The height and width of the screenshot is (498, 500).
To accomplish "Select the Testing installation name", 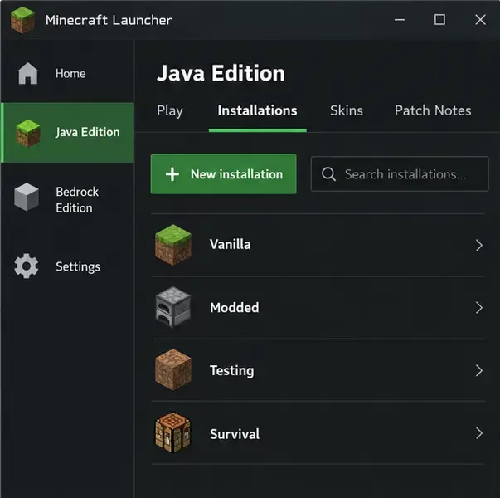I will point(232,371).
